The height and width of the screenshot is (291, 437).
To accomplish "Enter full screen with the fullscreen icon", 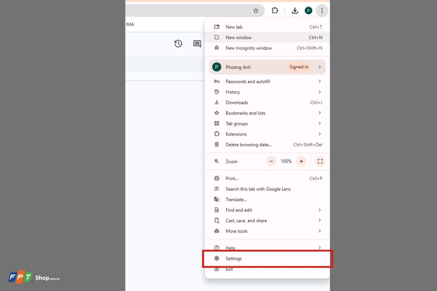I will click(320, 162).
